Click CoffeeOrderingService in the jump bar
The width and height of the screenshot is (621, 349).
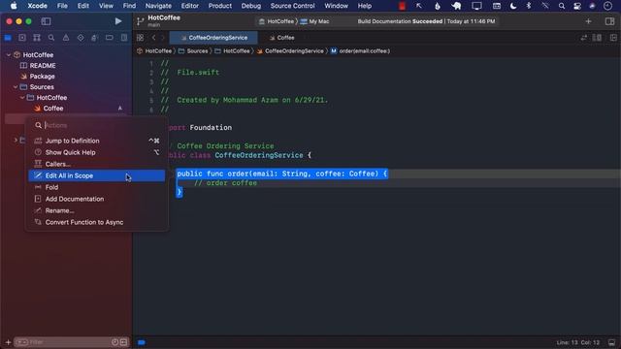pyautogui.click(x=290, y=51)
